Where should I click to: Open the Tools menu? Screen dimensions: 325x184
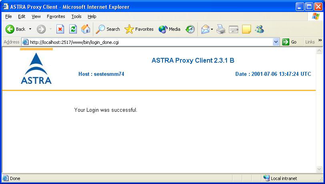coord(76,16)
